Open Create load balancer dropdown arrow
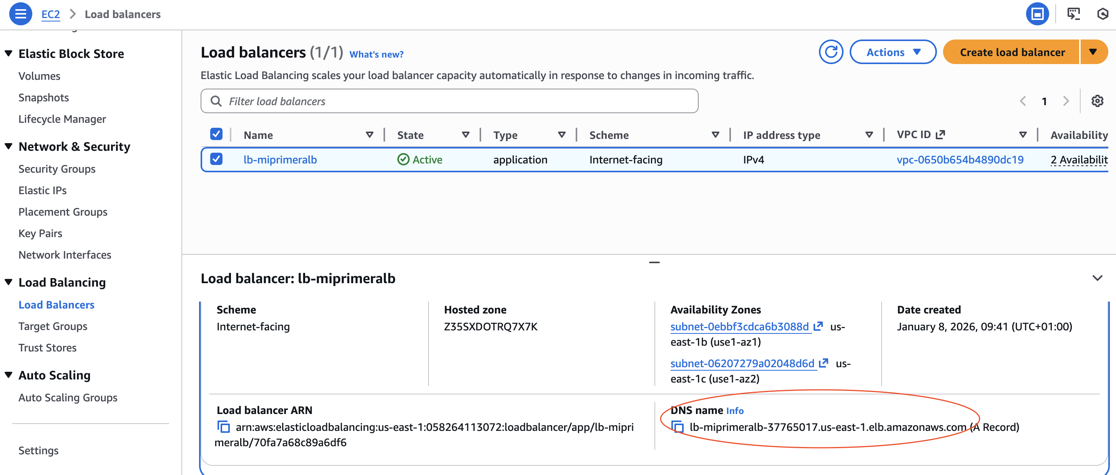This screenshot has width=1116, height=475. 1093,52
